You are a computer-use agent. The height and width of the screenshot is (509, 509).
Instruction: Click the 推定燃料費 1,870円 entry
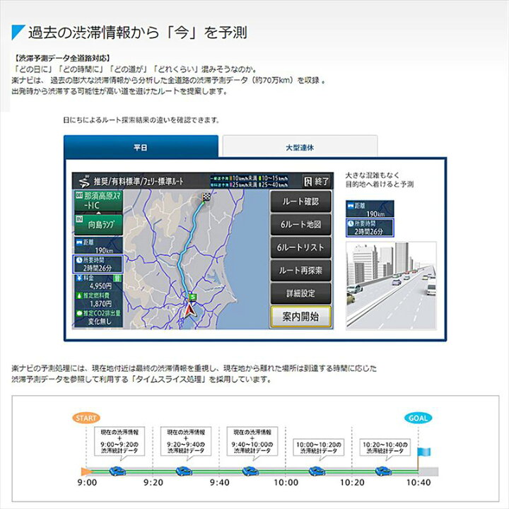point(98,300)
